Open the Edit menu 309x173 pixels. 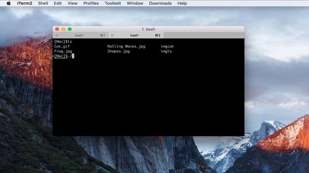tap(58, 3)
